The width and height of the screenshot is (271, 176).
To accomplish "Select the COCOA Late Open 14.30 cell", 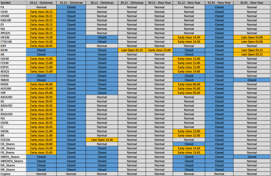I will tap(102, 140).
